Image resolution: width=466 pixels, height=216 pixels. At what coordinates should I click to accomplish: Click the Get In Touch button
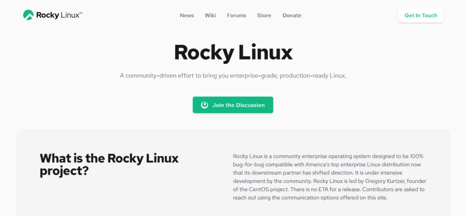420,15
